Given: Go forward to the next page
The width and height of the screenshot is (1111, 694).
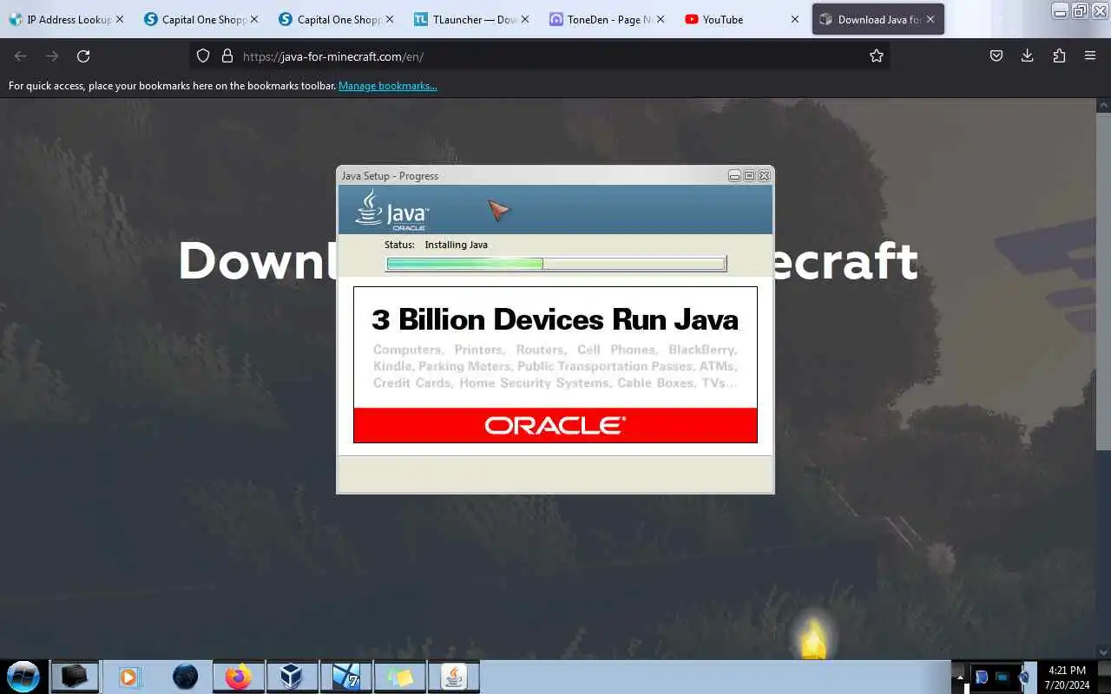Looking at the screenshot, I should pyautogui.click(x=52, y=56).
